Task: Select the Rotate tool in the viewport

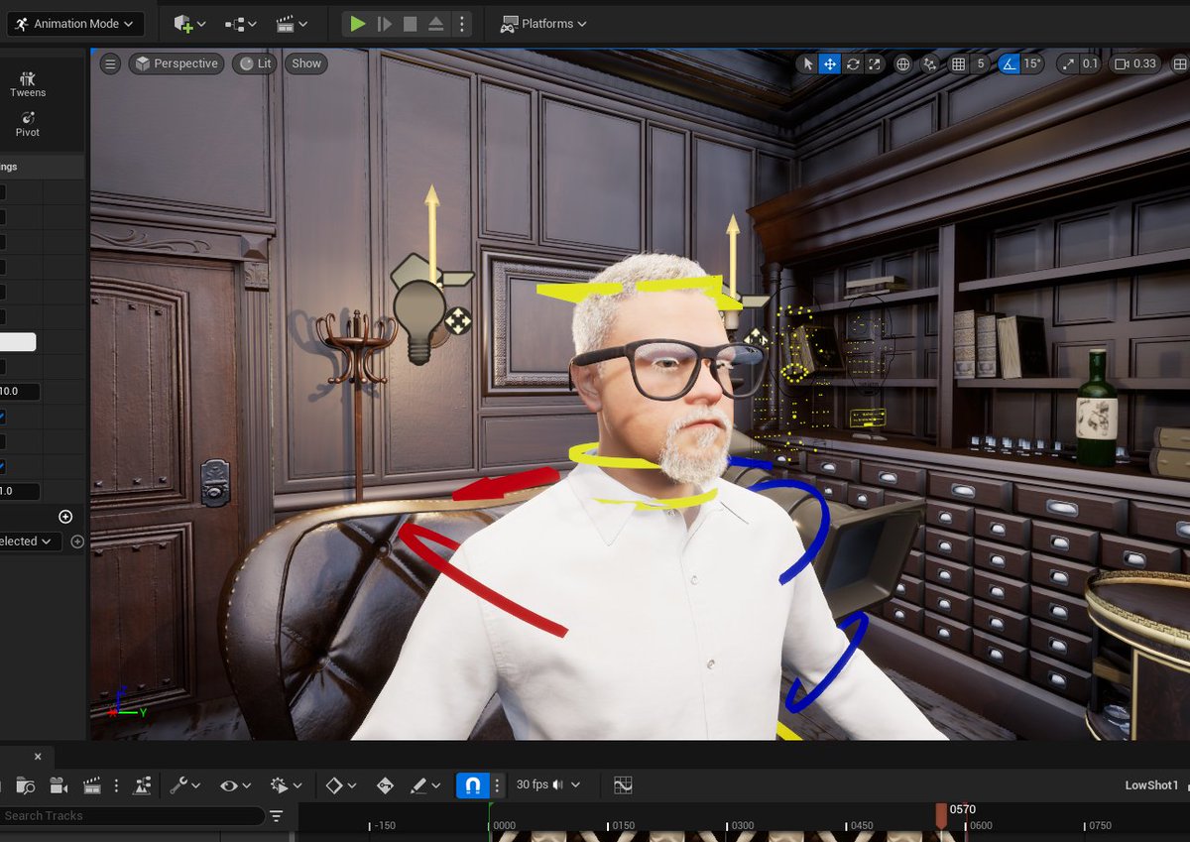Action: 853,63
